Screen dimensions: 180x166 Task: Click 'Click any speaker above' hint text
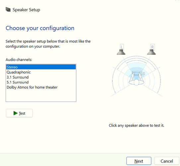(x=136, y=125)
